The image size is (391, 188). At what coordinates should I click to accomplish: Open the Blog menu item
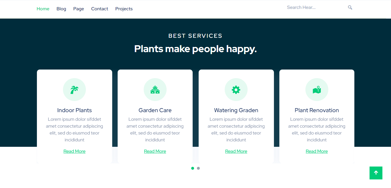pos(61,9)
